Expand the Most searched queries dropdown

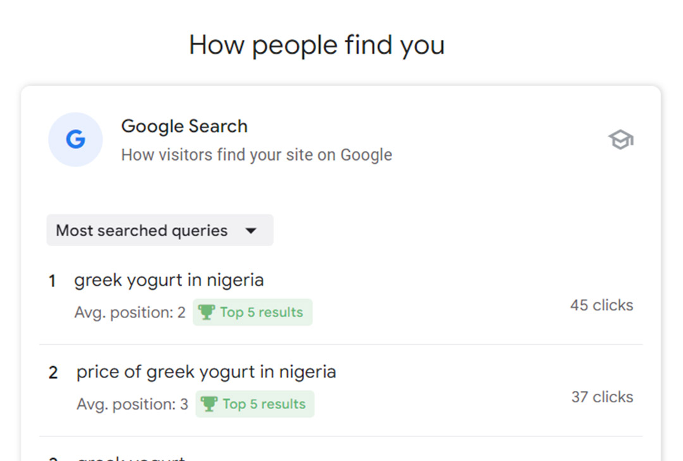pos(160,230)
